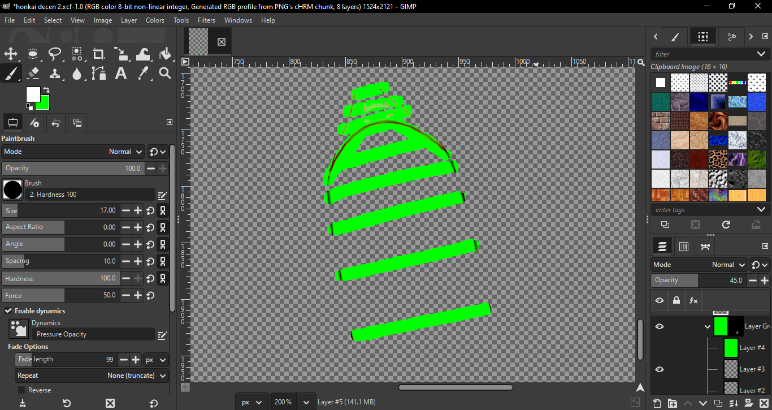Toggle Spacing link to brush chain
Screen dimensions: 772x410
click(163, 261)
